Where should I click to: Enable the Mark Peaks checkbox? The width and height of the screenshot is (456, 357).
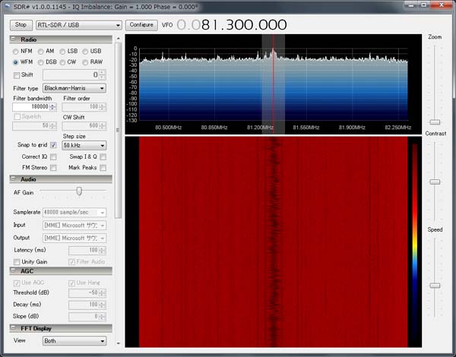click(103, 168)
